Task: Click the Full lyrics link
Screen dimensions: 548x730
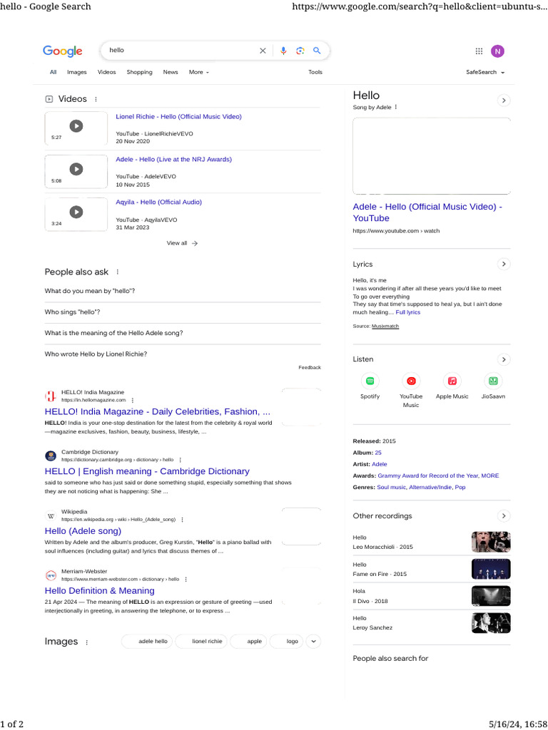Action: click(x=408, y=312)
